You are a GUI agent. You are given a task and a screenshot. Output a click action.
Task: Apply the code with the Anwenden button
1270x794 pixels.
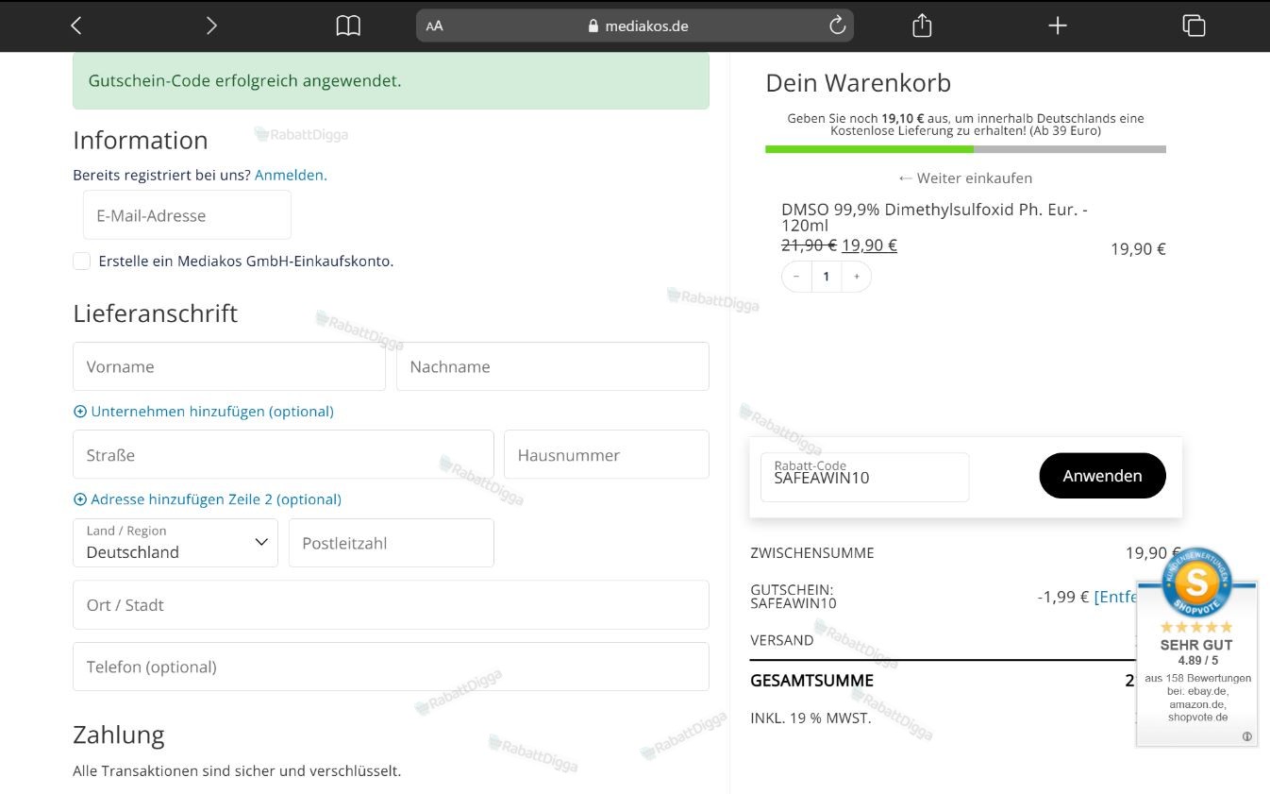1102,476
